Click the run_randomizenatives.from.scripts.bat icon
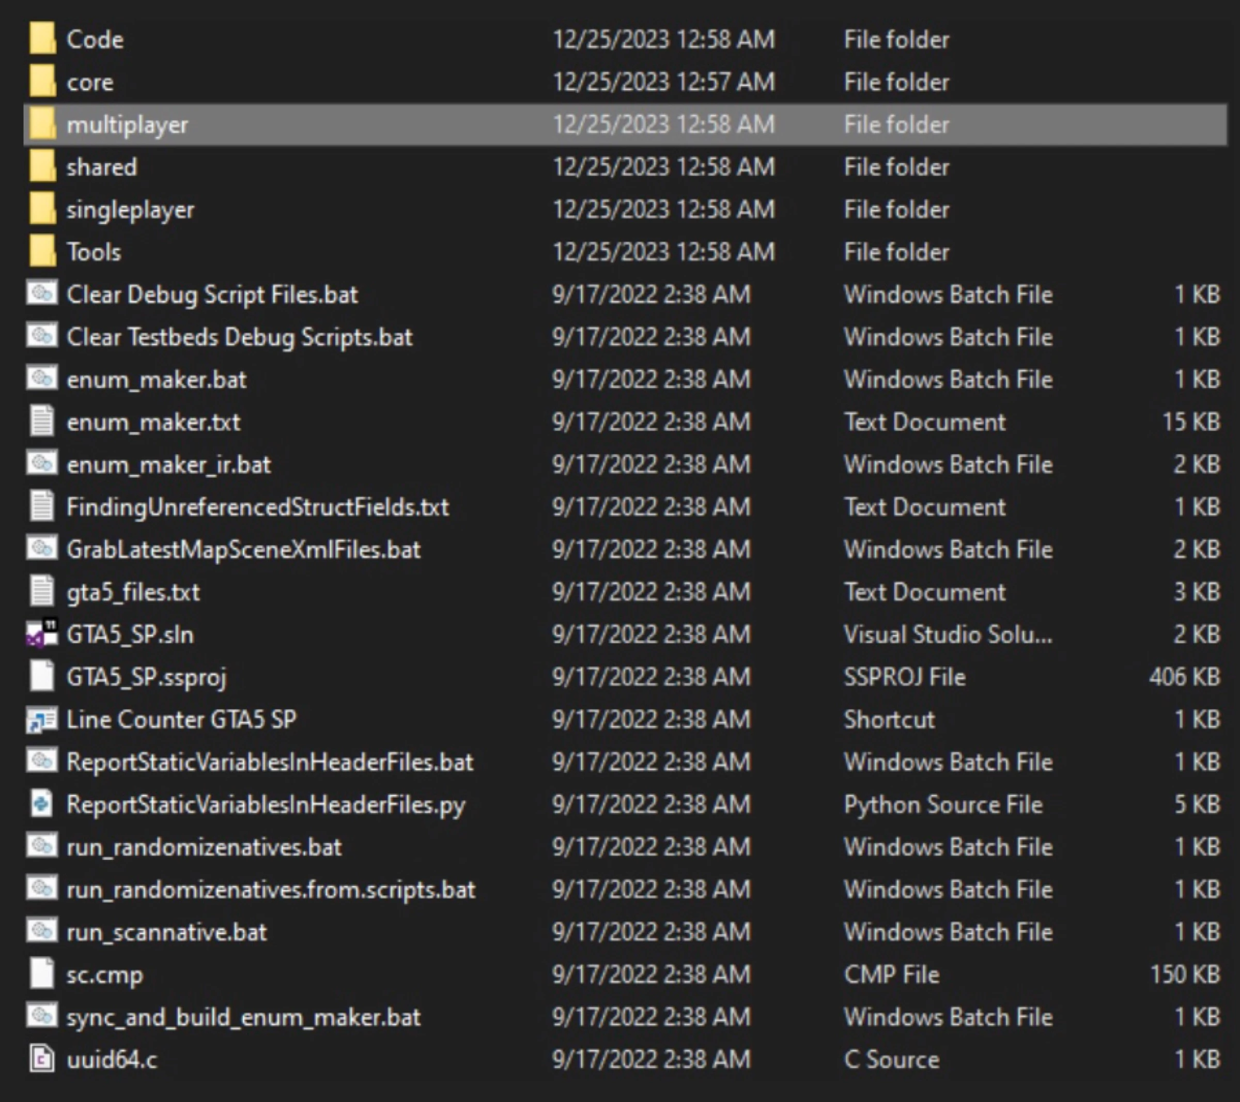Image resolution: width=1240 pixels, height=1102 pixels. pyautogui.click(x=42, y=889)
